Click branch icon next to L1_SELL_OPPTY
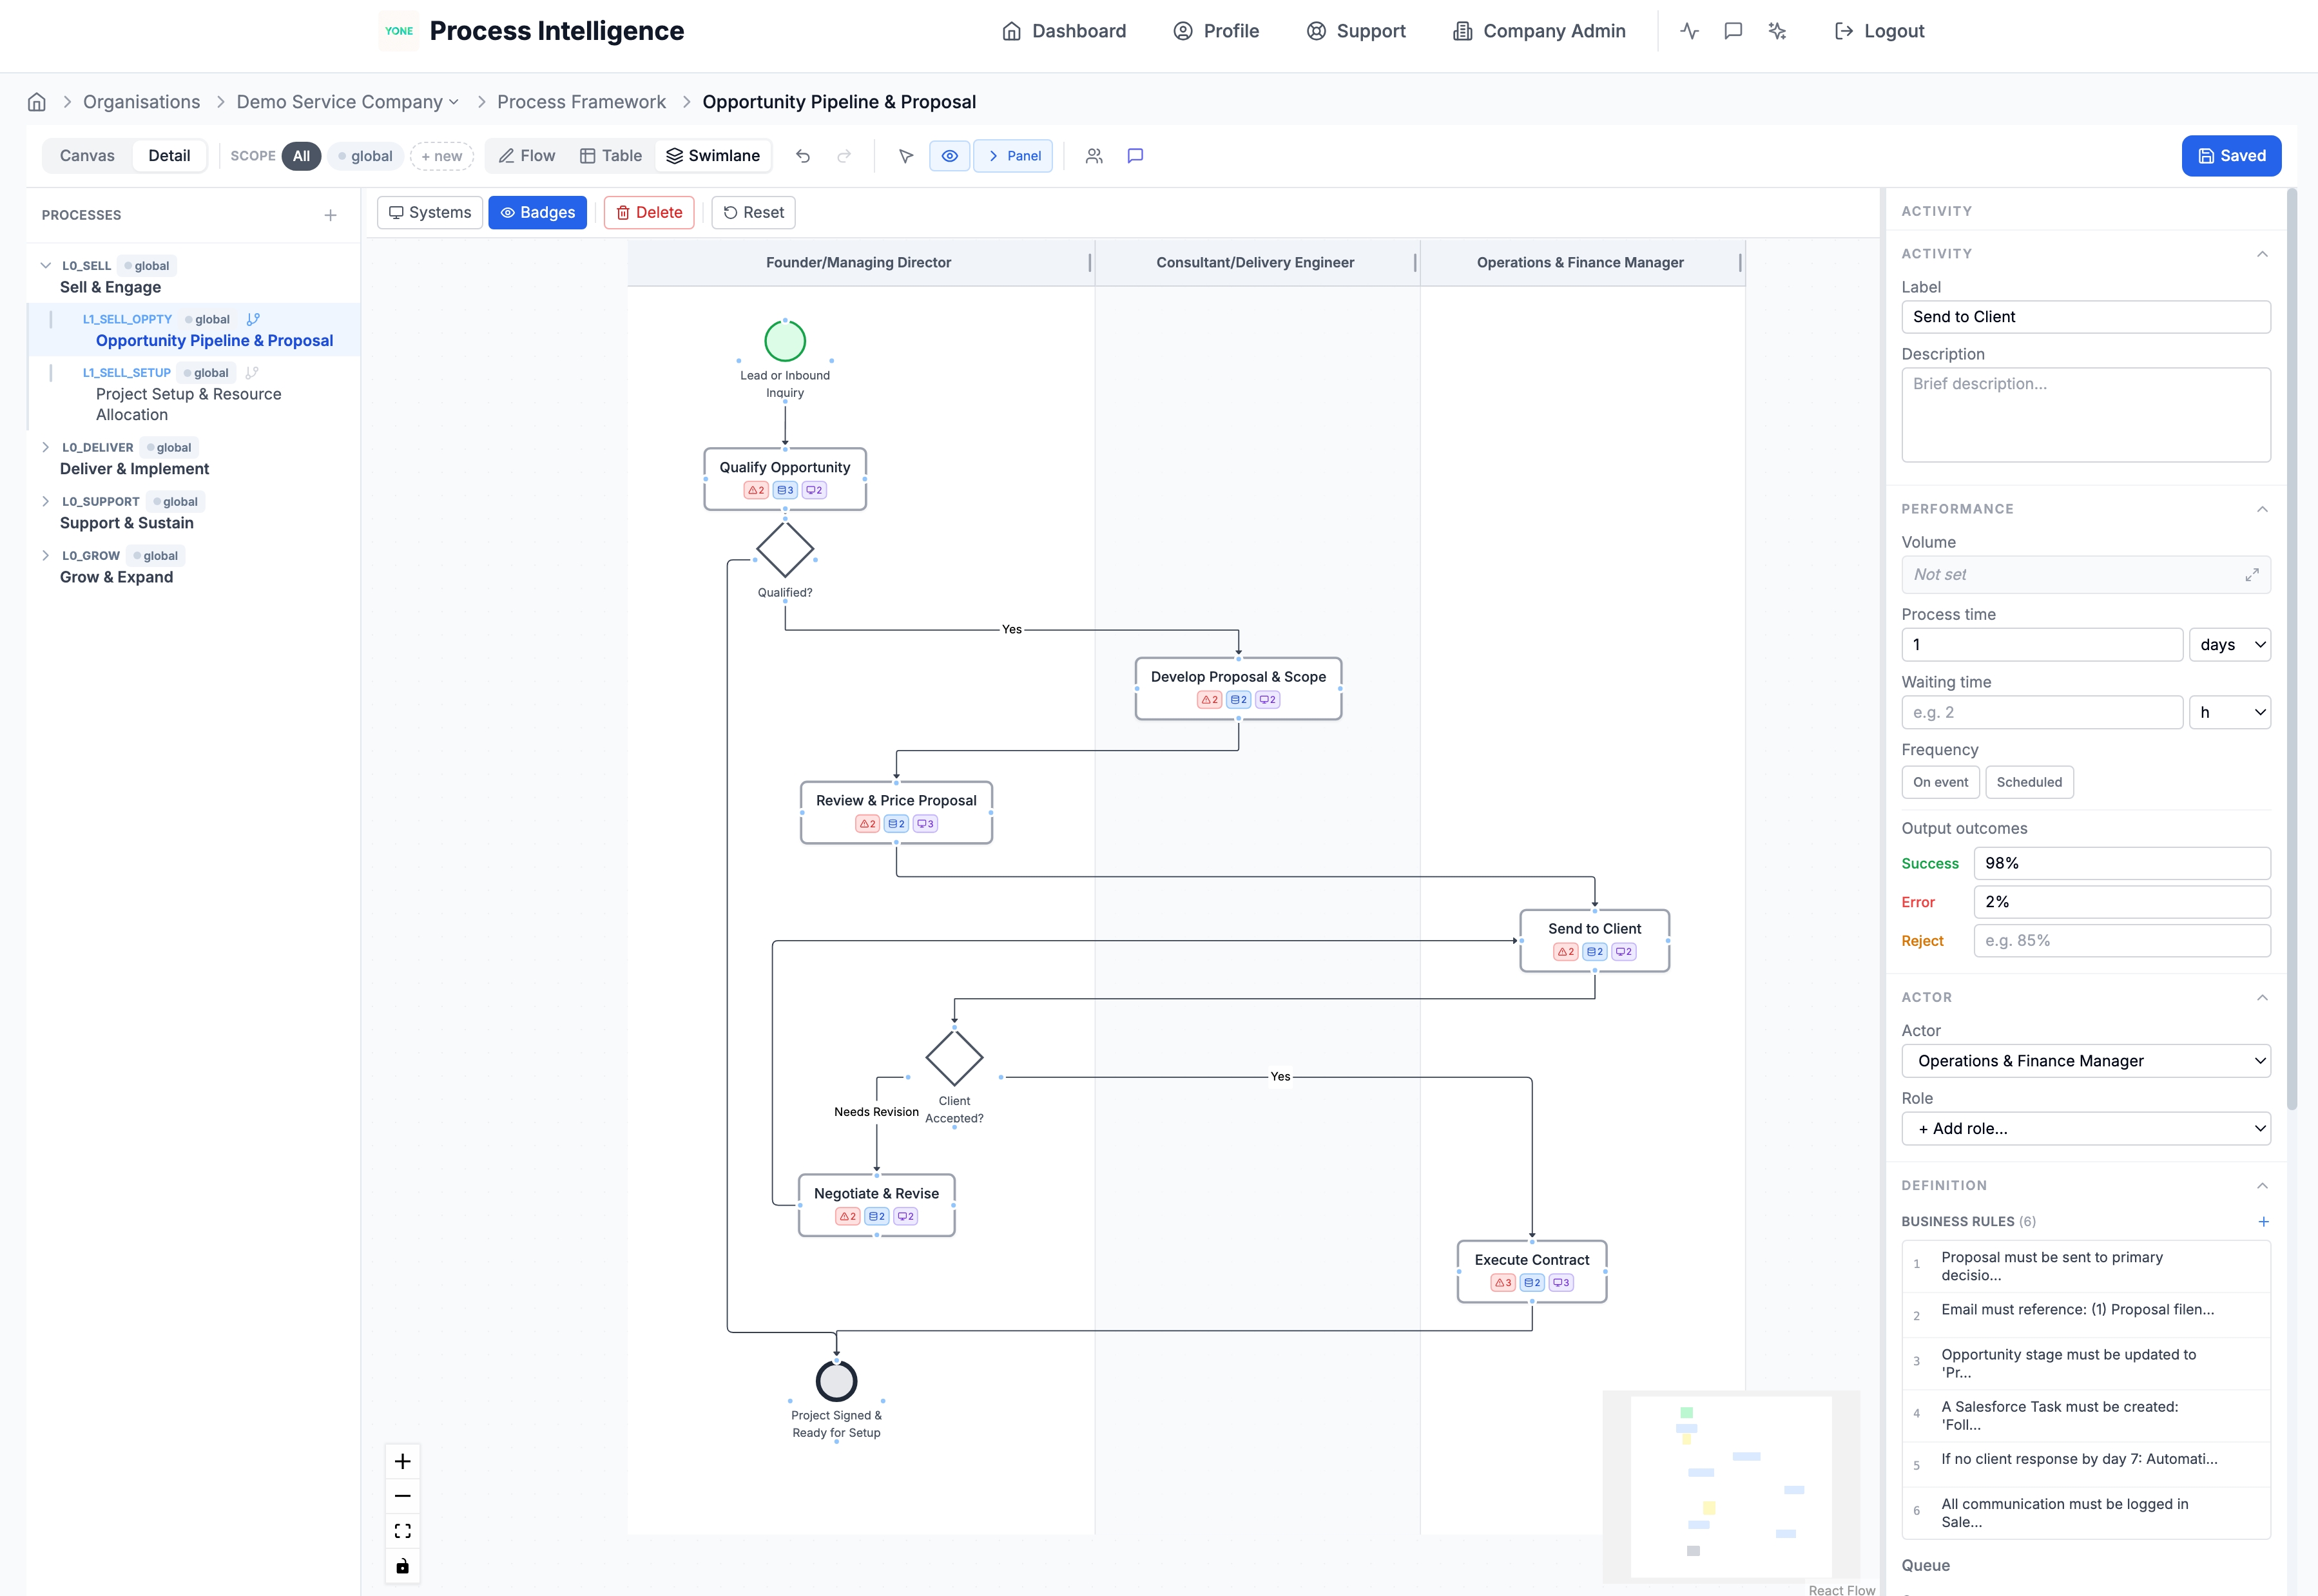 (x=253, y=319)
